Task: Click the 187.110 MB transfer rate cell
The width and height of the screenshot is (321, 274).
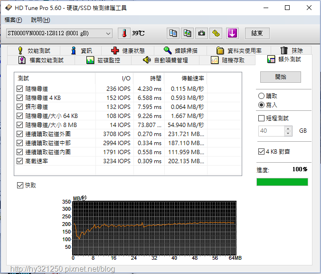Action: [x=186, y=143]
